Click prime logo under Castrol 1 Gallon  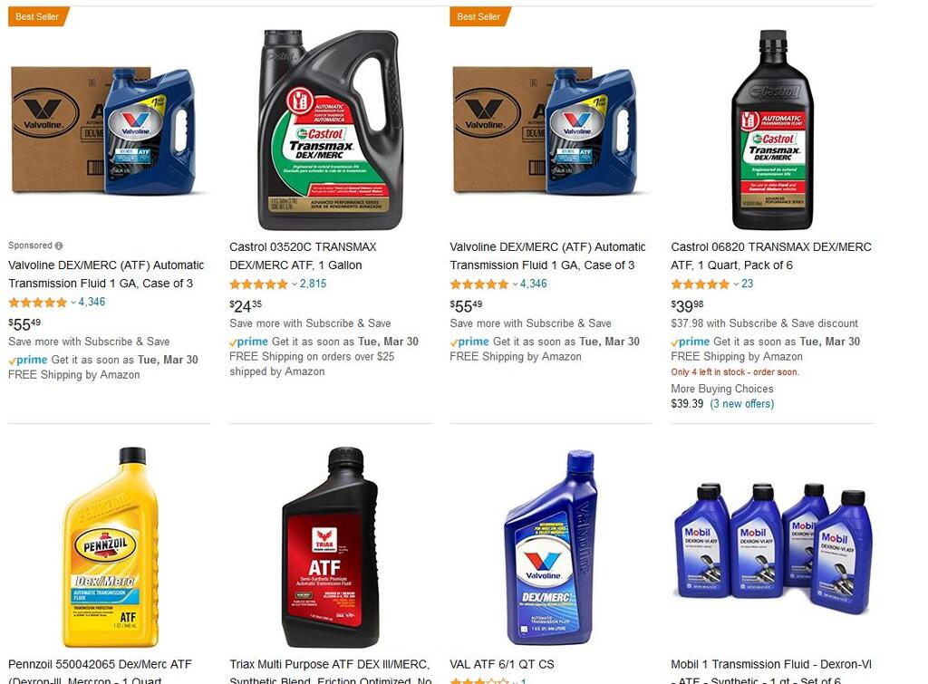pos(249,342)
